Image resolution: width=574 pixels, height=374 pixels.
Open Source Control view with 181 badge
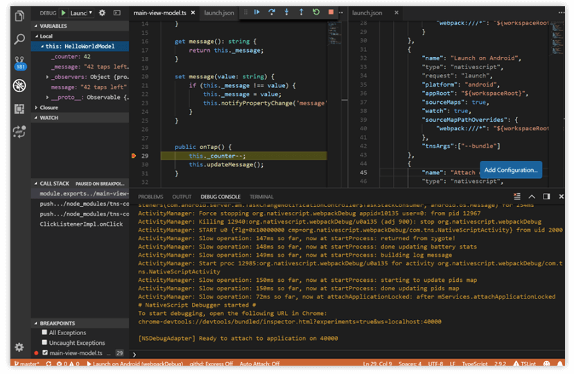tap(20, 63)
